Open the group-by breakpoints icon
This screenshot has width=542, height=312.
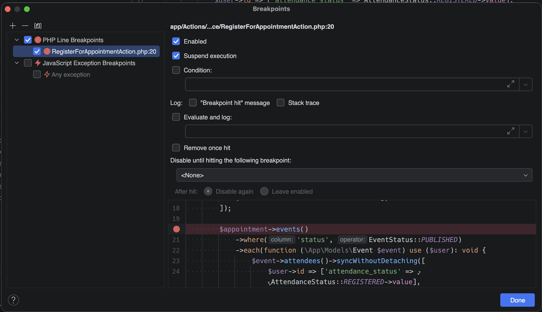(x=38, y=26)
